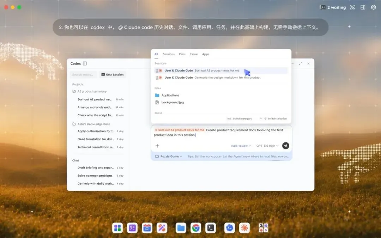
Task: Open the GPT-5.5 High model dropdown
Action: coord(267,146)
